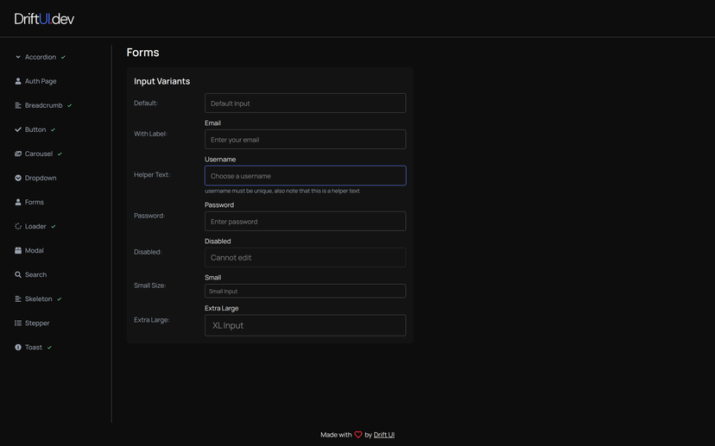
Task: Focus the XL Input field
Action: click(305, 325)
